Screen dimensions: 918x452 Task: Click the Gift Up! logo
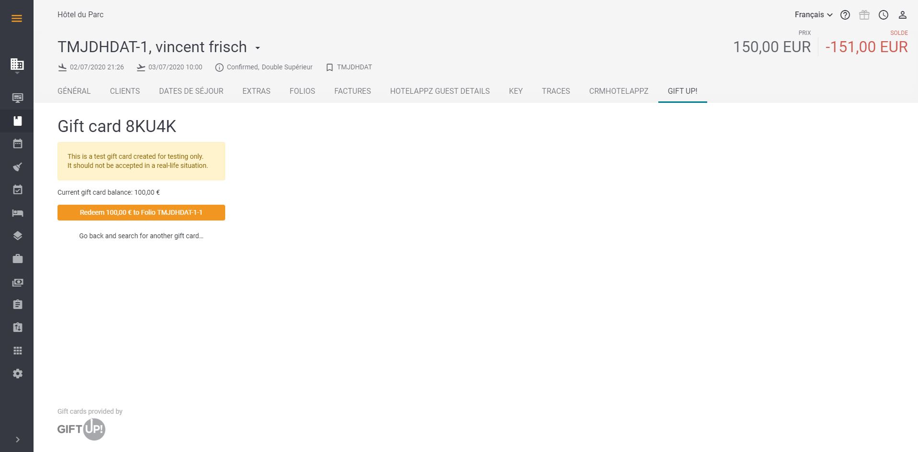[x=81, y=429]
